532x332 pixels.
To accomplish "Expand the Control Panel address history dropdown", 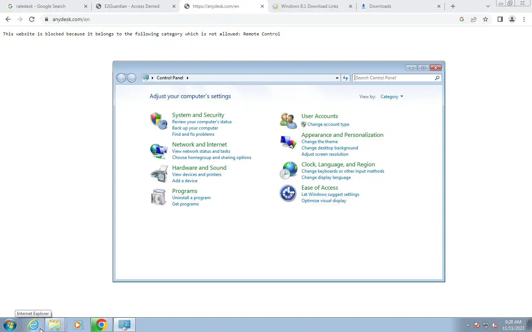I will pyautogui.click(x=337, y=78).
